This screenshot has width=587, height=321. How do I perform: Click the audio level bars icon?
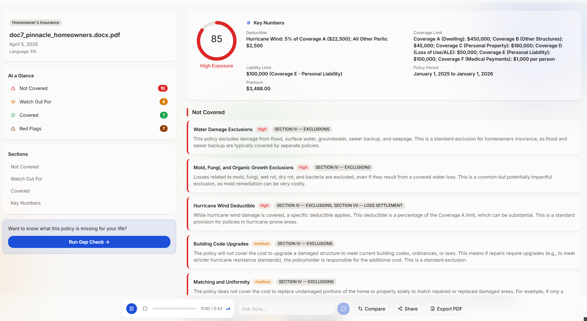click(228, 309)
